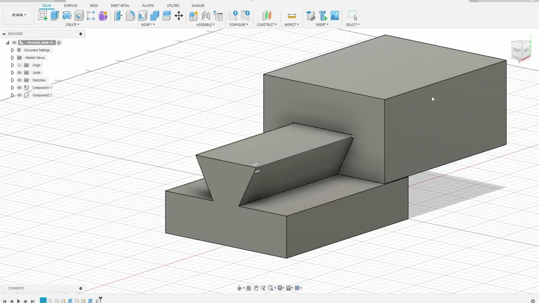
Task: Select the Fillet tool icon
Action: 131,16
